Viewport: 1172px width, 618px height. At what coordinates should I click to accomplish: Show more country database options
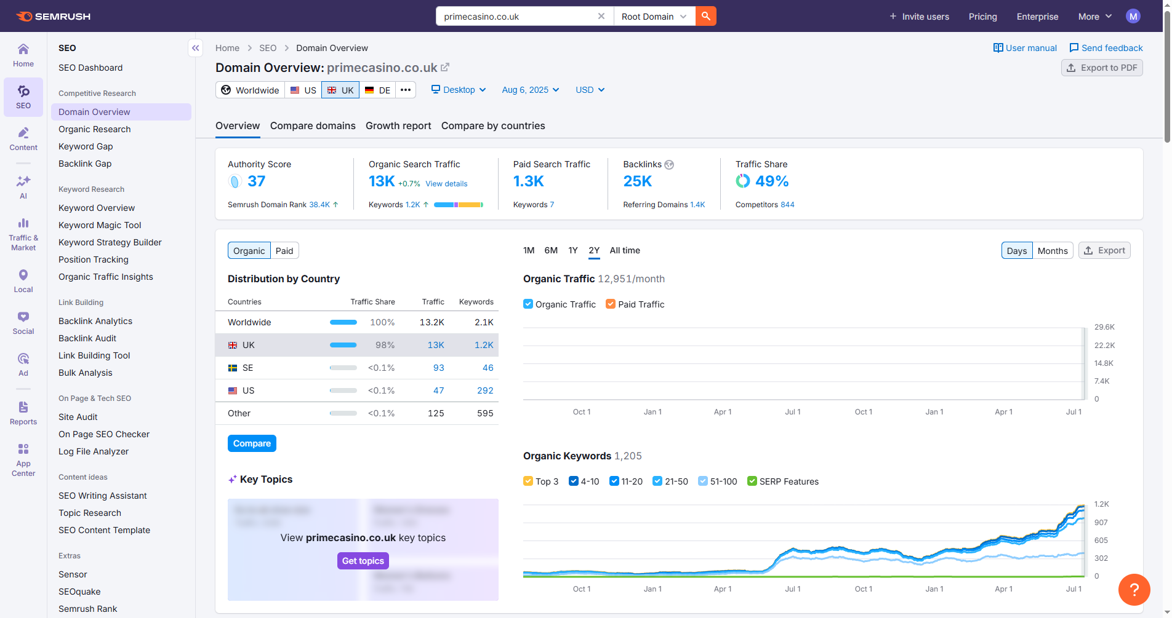[405, 90]
